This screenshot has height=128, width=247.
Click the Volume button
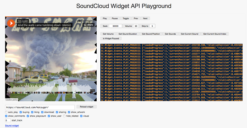pos(128,26)
